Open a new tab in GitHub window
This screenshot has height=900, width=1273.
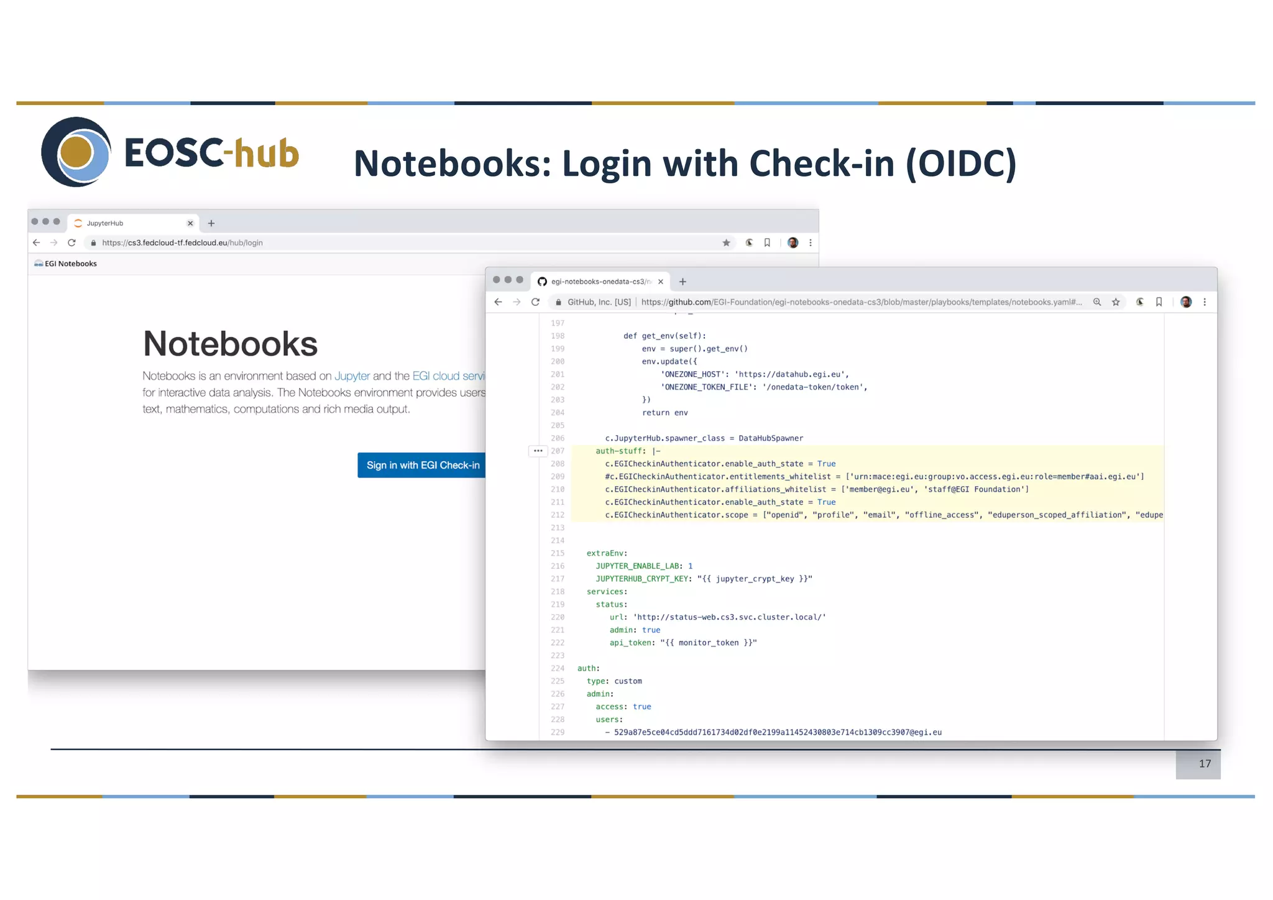click(x=682, y=282)
